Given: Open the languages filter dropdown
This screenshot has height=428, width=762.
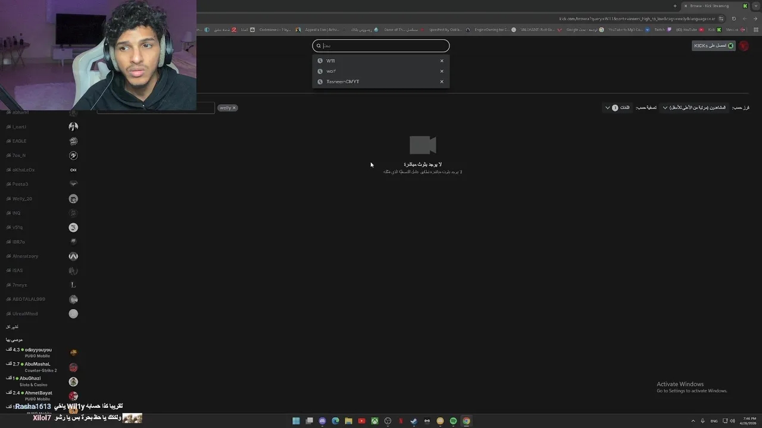Looking at the screenshot, I should (x=617, y=108).
